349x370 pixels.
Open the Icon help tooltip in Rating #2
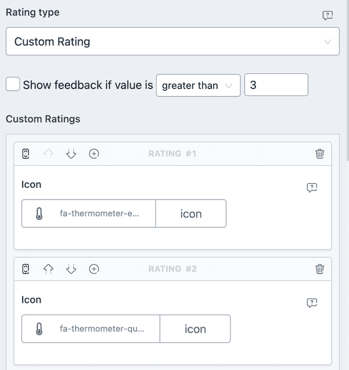pos(312,303)
